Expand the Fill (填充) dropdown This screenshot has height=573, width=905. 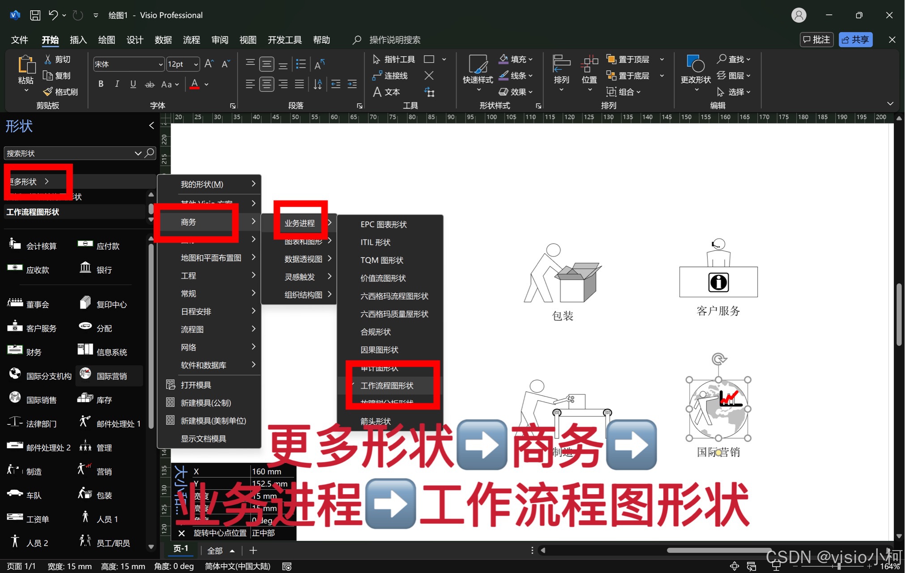(x=531, y=59)
